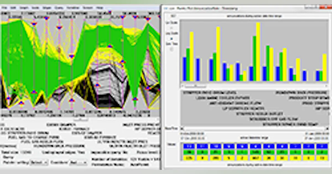Select the upper range handle on the third parallel axis
Screen dimensions: 332x174
(34, 24)
